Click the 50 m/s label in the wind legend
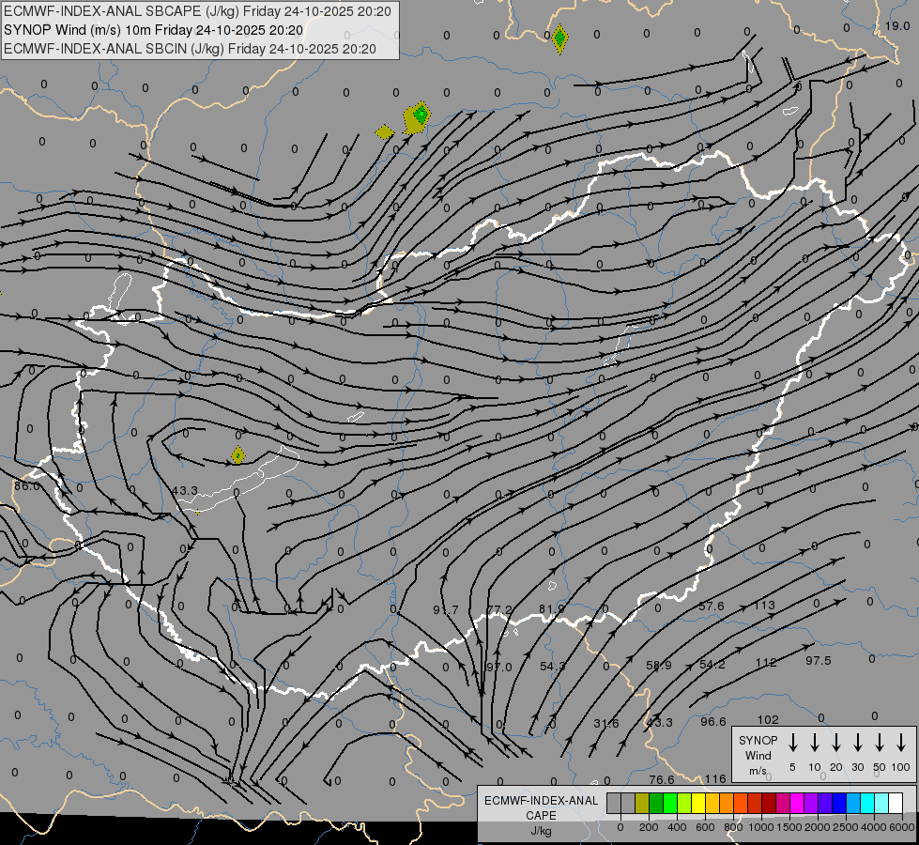Image resolution: width=919 pixels, height=845 pixels. pos(880,767)
